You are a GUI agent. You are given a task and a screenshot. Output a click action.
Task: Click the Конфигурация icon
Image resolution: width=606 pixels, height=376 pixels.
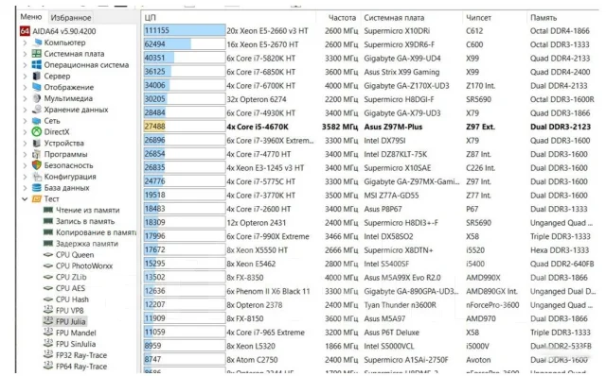pos(37,177)
